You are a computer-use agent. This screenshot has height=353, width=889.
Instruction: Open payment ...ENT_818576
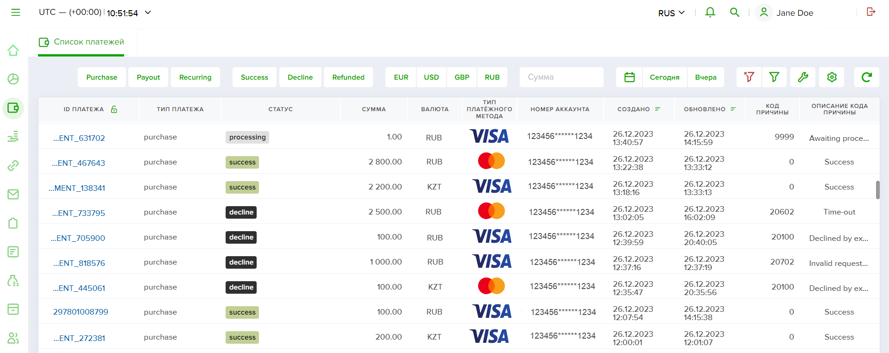point(79,263)
